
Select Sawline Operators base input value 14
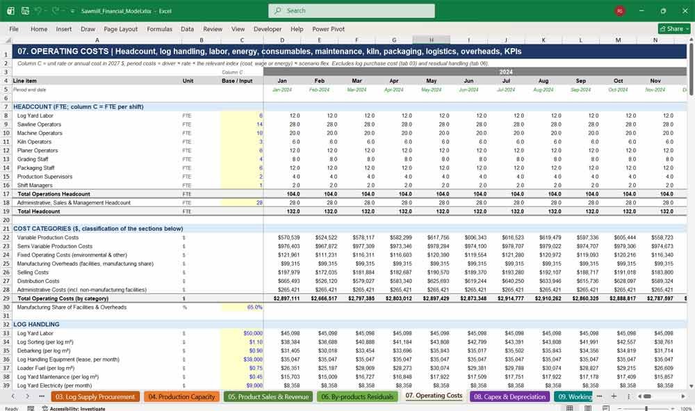click(x=242, y=124)
